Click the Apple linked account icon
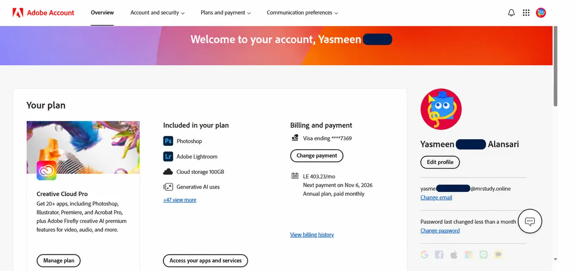 tap(454, 255)
